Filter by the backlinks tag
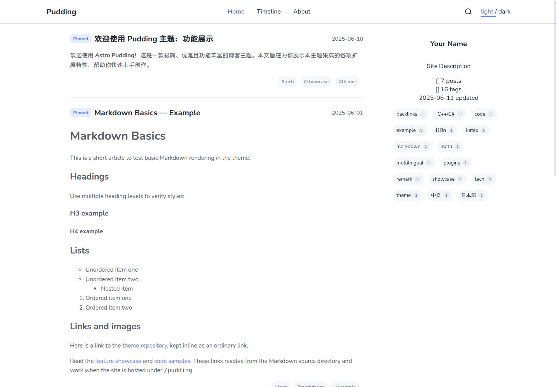557x387 pixels. 411,114
